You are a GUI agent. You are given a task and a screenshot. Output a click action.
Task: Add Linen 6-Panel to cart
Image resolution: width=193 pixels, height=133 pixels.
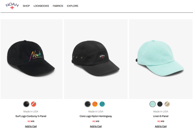(161, 126)
